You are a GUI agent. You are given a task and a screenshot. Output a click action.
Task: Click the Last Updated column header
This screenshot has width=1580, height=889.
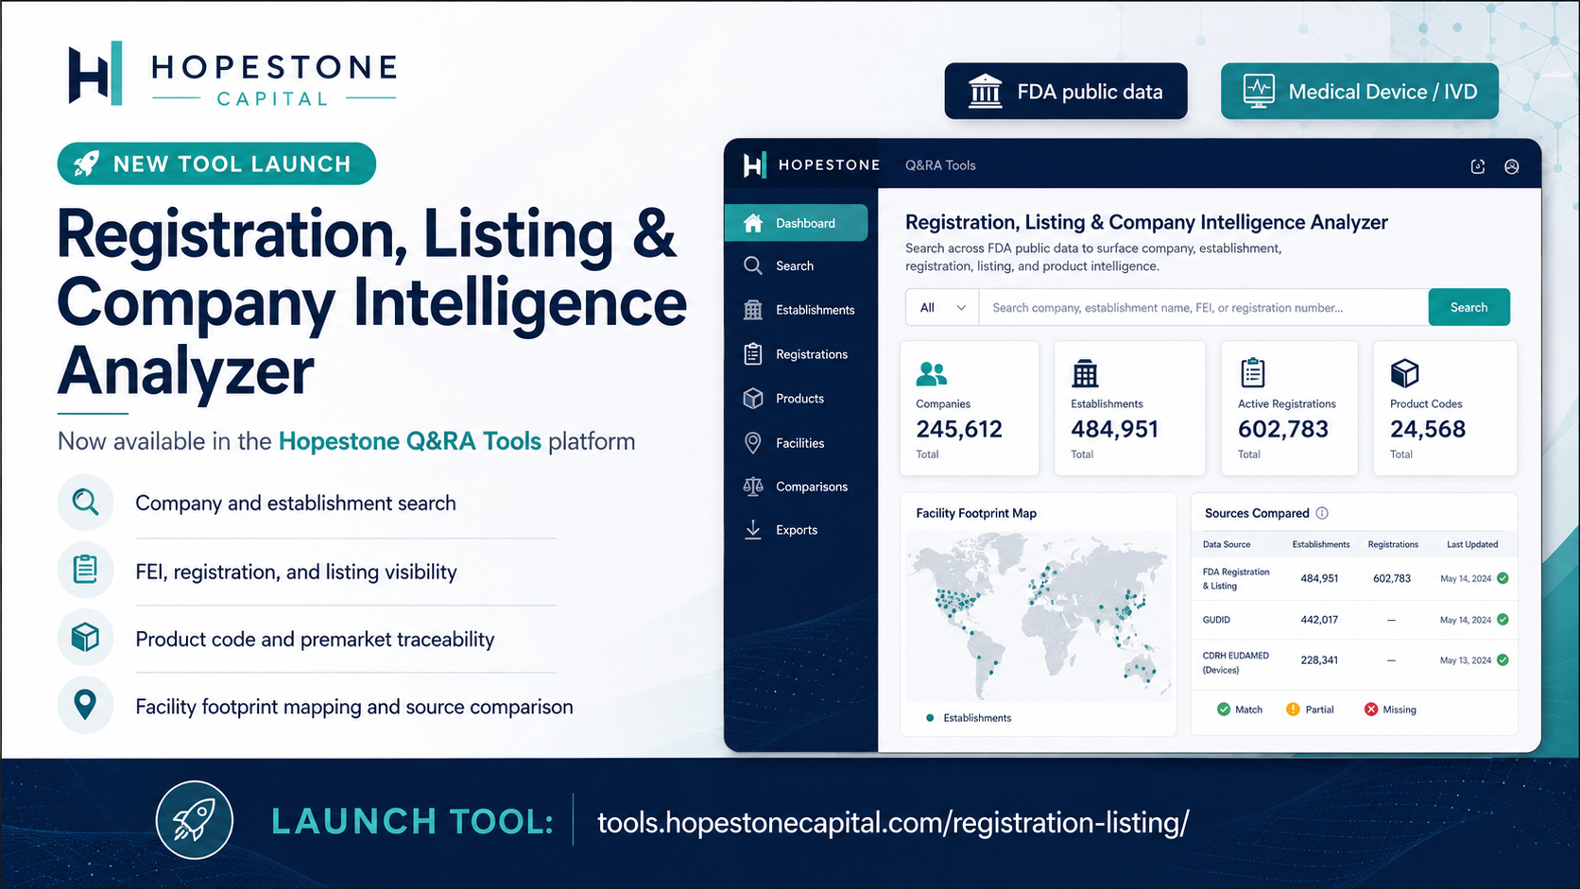pyautogui.click(x=1472, y=545)
